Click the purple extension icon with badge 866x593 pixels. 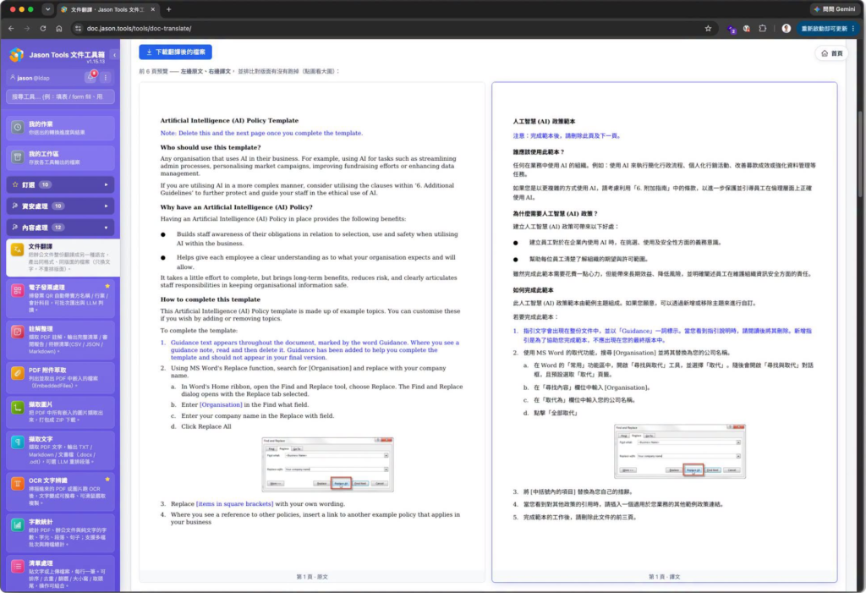coord(732,29)
